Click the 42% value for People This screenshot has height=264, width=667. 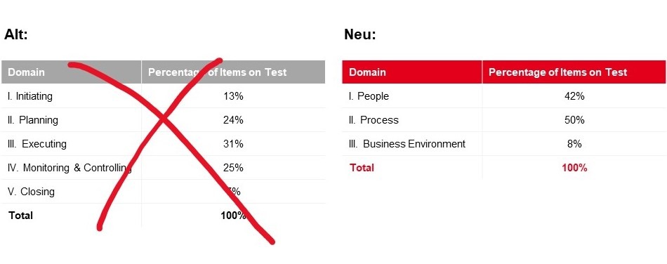click(x=574, y=96)
